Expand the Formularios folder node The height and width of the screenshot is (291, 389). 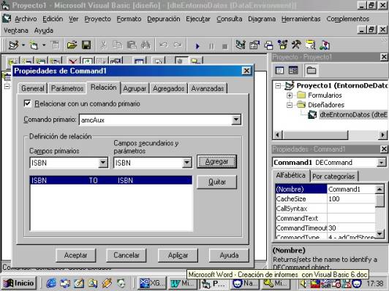point(290,96)
